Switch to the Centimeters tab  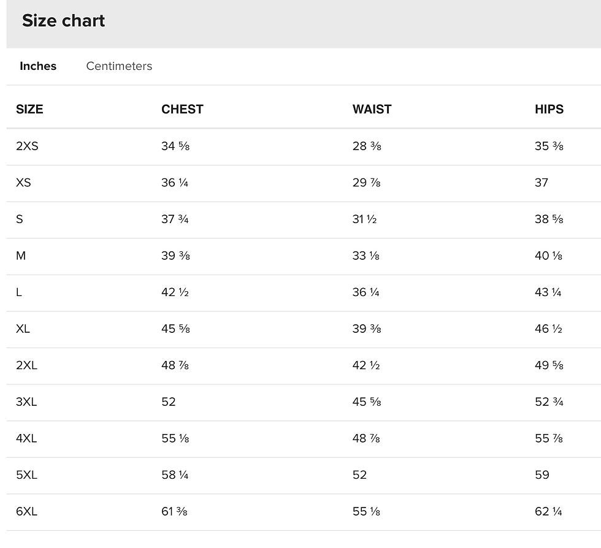pyautogui.click(x=119, y=66)
